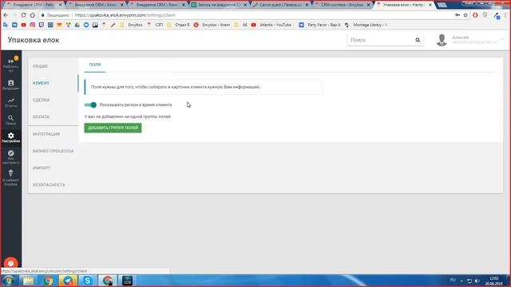Expand the user account dropdown arrow
This screenshot has width=511, height=287.
[x=502, y=39]
